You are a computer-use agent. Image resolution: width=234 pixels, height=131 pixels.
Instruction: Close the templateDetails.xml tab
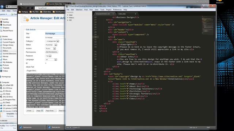113,14
